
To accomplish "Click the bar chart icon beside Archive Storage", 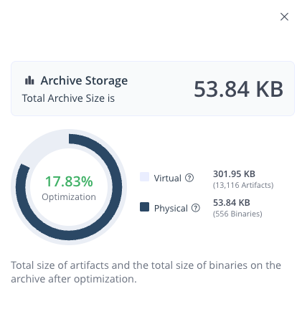I will 29,80.
